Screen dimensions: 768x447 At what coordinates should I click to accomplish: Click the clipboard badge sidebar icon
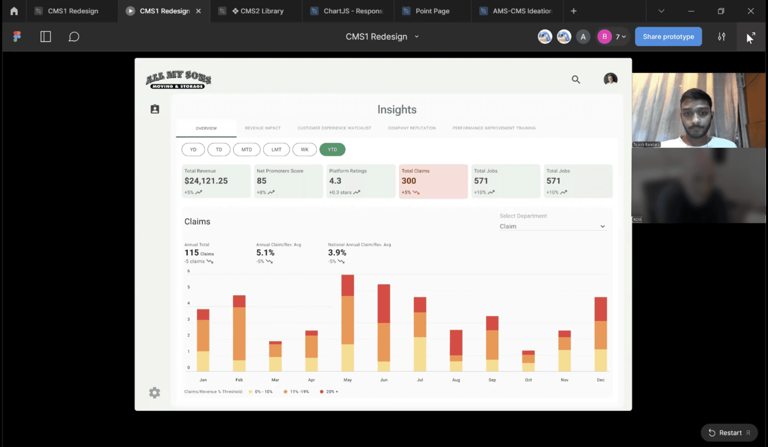155,109
